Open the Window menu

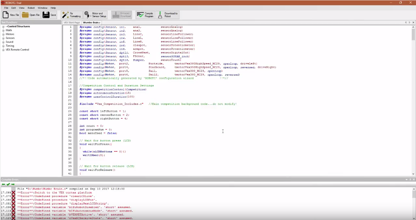43,8
